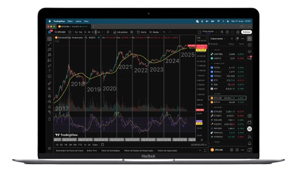302x170 pixels.
Task: Click the favorites star in left toolbar
Action: coord(49,148)
